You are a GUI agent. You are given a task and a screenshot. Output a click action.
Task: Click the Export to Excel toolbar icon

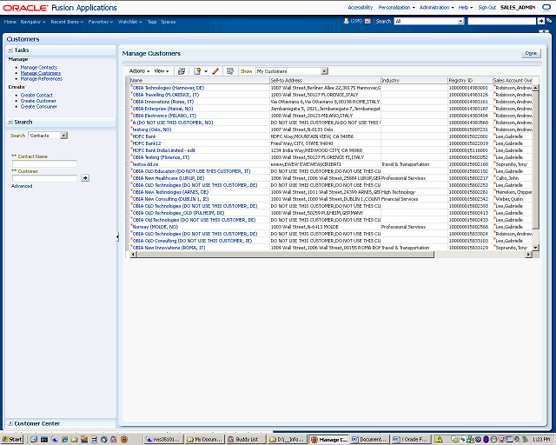click(x=229, y=71)
